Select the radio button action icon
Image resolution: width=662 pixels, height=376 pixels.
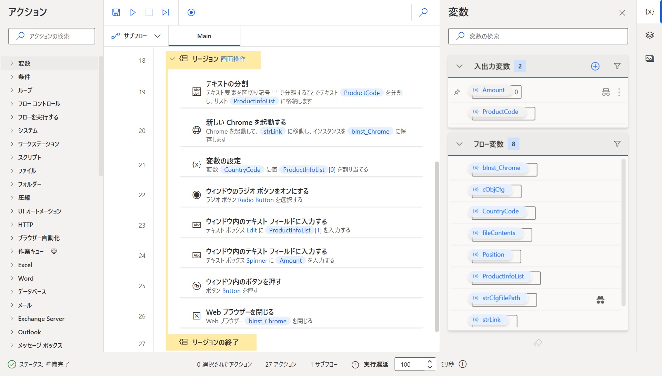click(197, 195)
